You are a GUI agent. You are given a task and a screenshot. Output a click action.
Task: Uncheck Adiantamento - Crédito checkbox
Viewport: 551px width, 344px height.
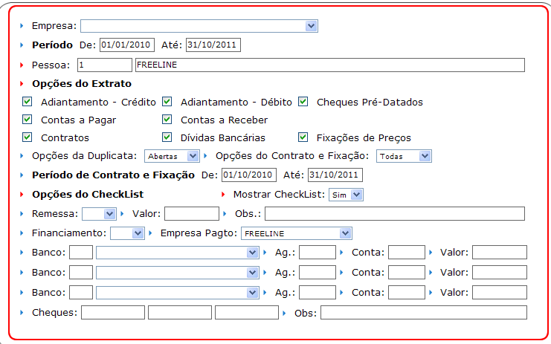click(x=28, y=102)
